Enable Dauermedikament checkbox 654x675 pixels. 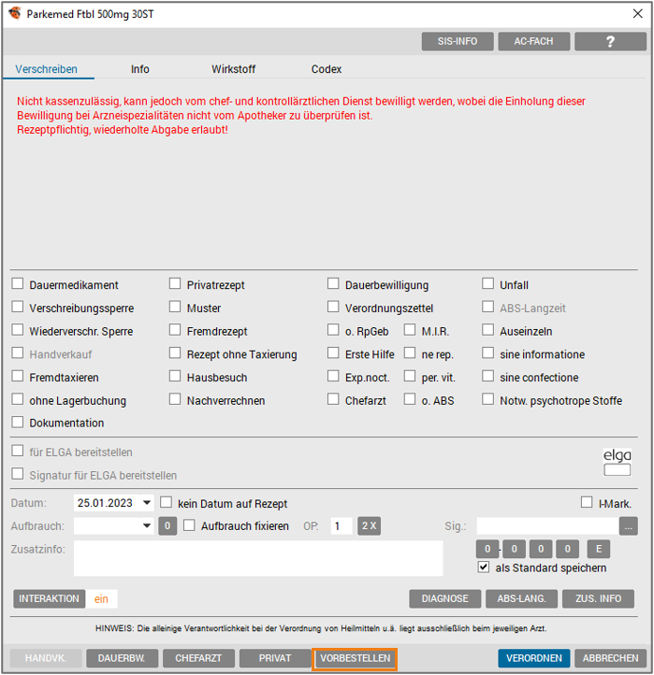17,283
